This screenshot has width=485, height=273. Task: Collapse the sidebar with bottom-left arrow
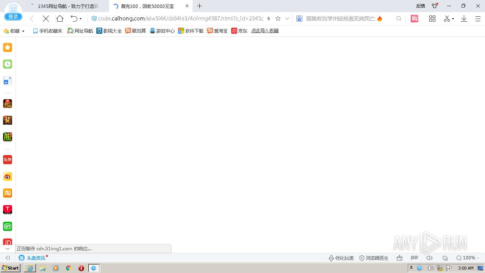8,258
